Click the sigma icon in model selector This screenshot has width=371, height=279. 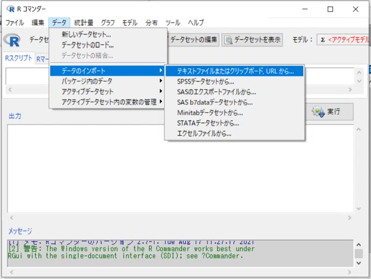point(323,40)
